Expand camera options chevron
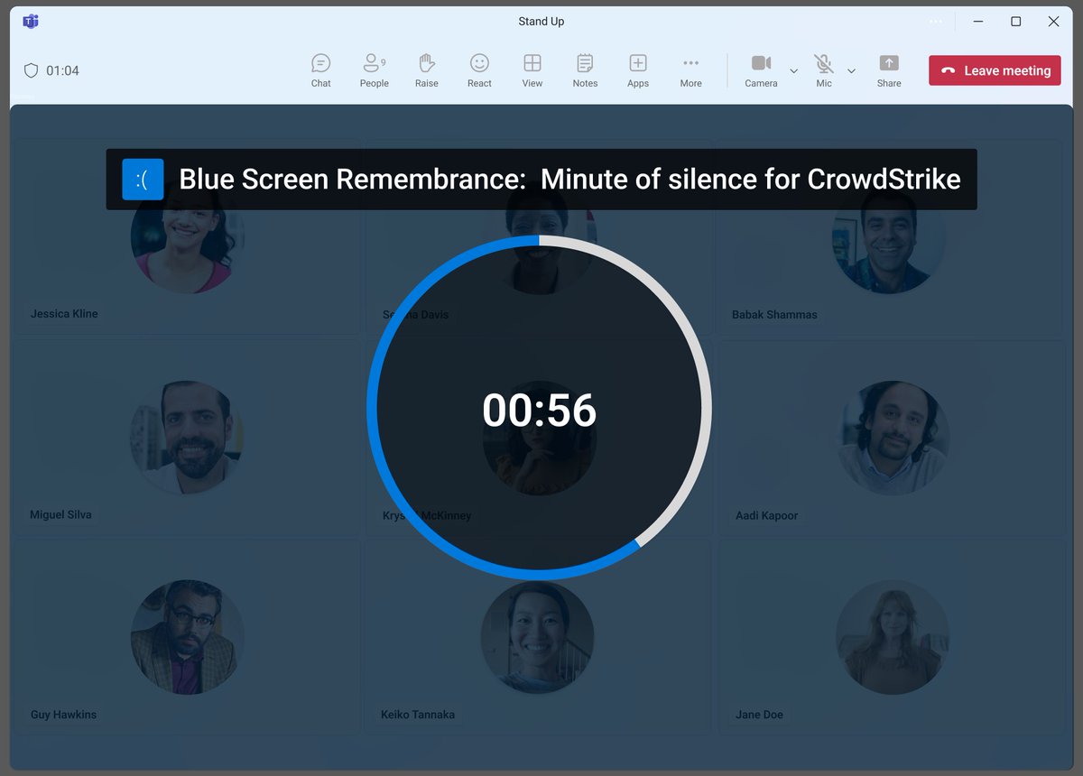Viewport: 1083px width, 776px height. click(x=794, y=71)
